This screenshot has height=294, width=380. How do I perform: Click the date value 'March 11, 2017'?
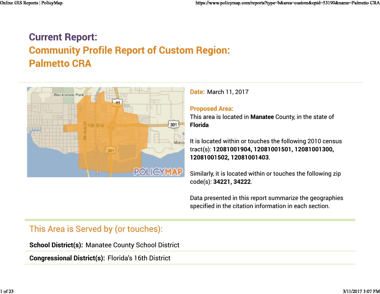pyautogui.click(x=228, y=92)
